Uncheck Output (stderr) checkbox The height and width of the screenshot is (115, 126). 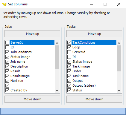coord(69,85)
